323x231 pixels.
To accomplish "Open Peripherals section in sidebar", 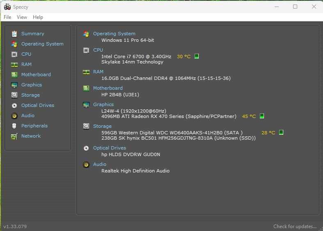I will (x=34, y=126).
